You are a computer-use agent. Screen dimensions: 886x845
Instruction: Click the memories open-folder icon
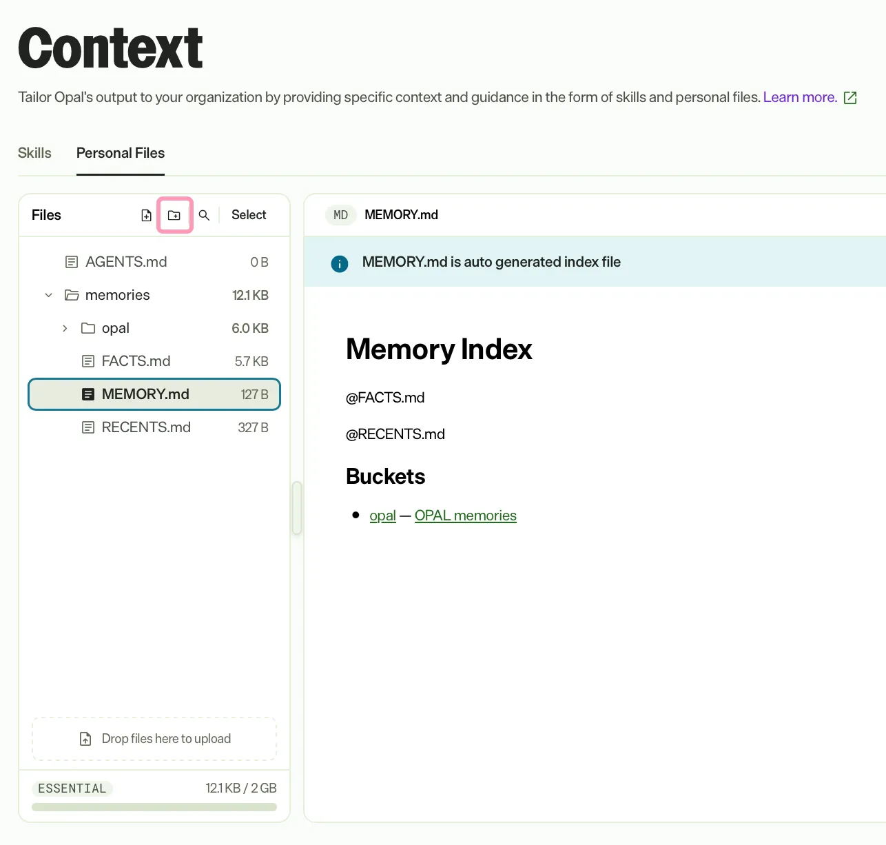(72, 295)
